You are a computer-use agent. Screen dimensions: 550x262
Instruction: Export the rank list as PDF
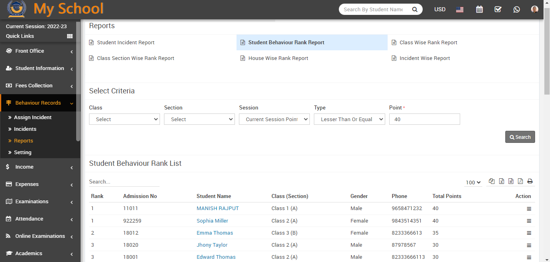coord(520,182)
